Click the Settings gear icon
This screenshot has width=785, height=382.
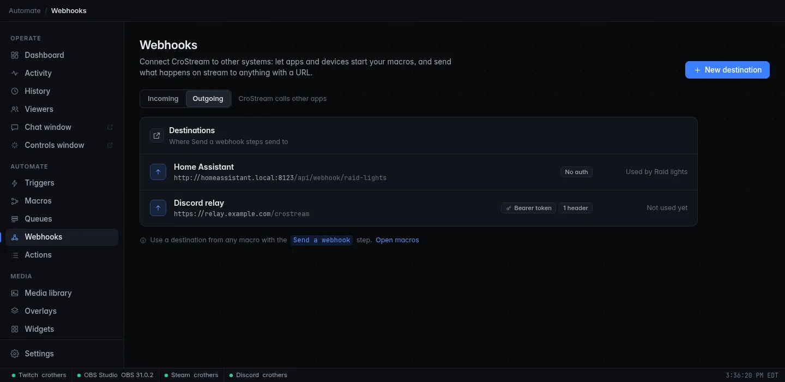pos(15,354)
